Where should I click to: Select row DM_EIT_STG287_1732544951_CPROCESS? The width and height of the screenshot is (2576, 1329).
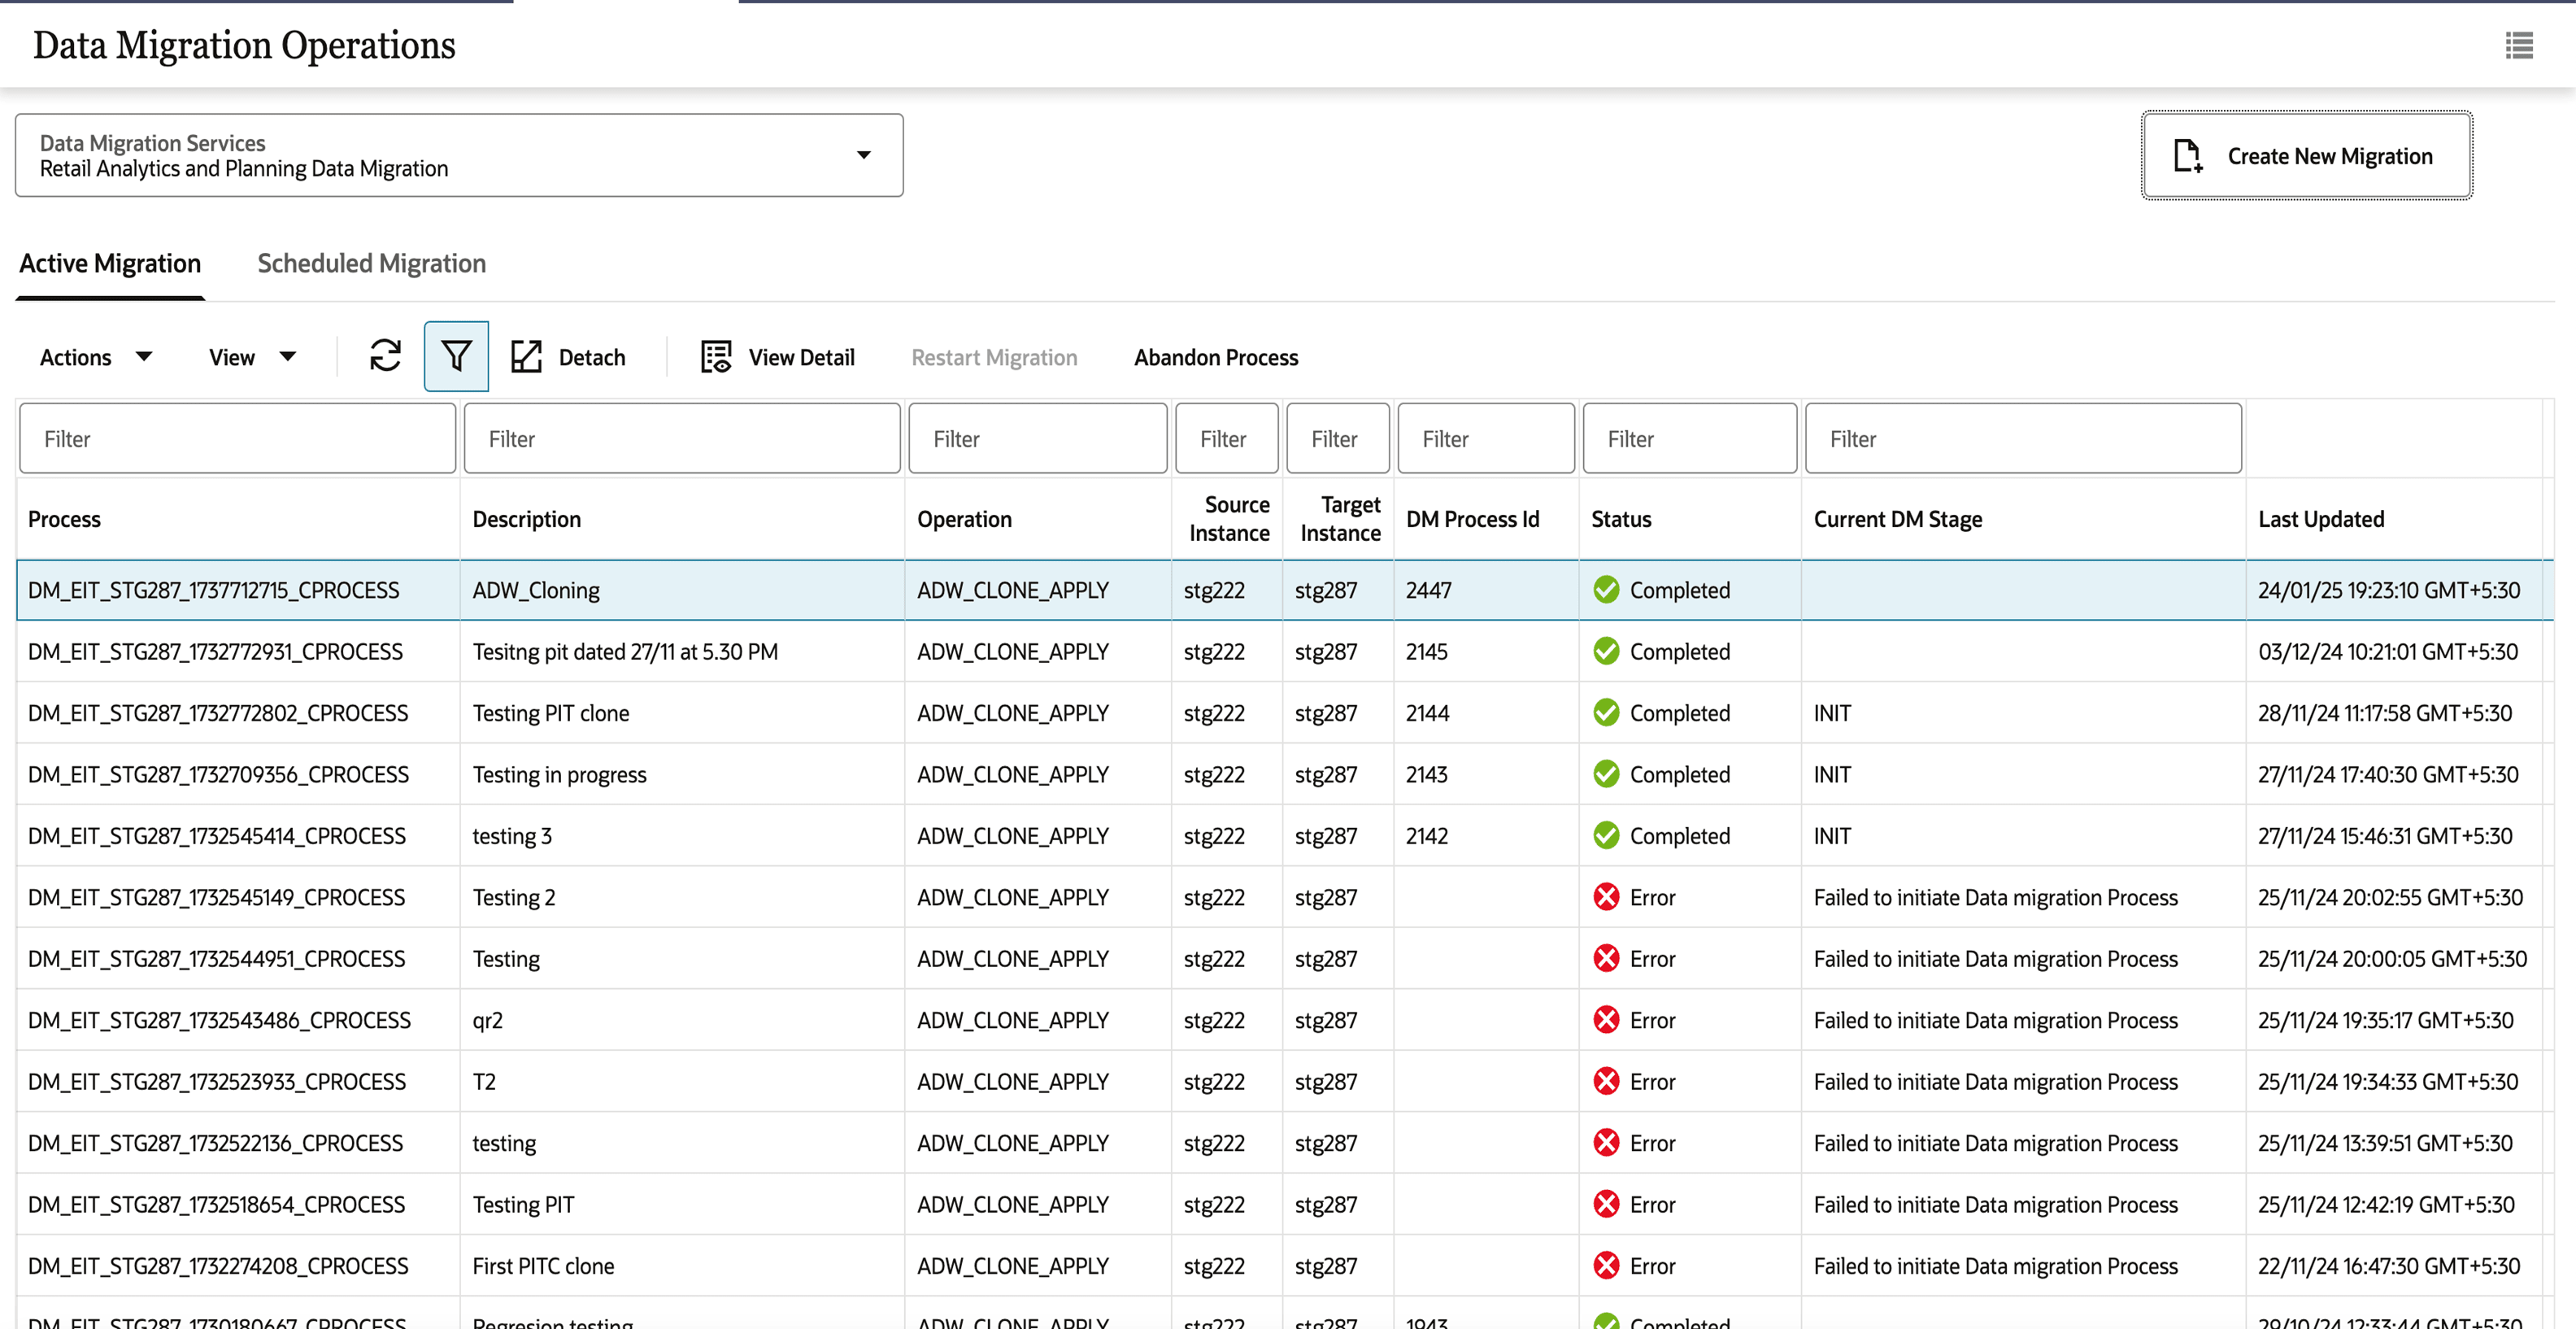[1284, 958]
